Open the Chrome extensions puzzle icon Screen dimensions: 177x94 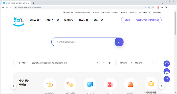162,7
